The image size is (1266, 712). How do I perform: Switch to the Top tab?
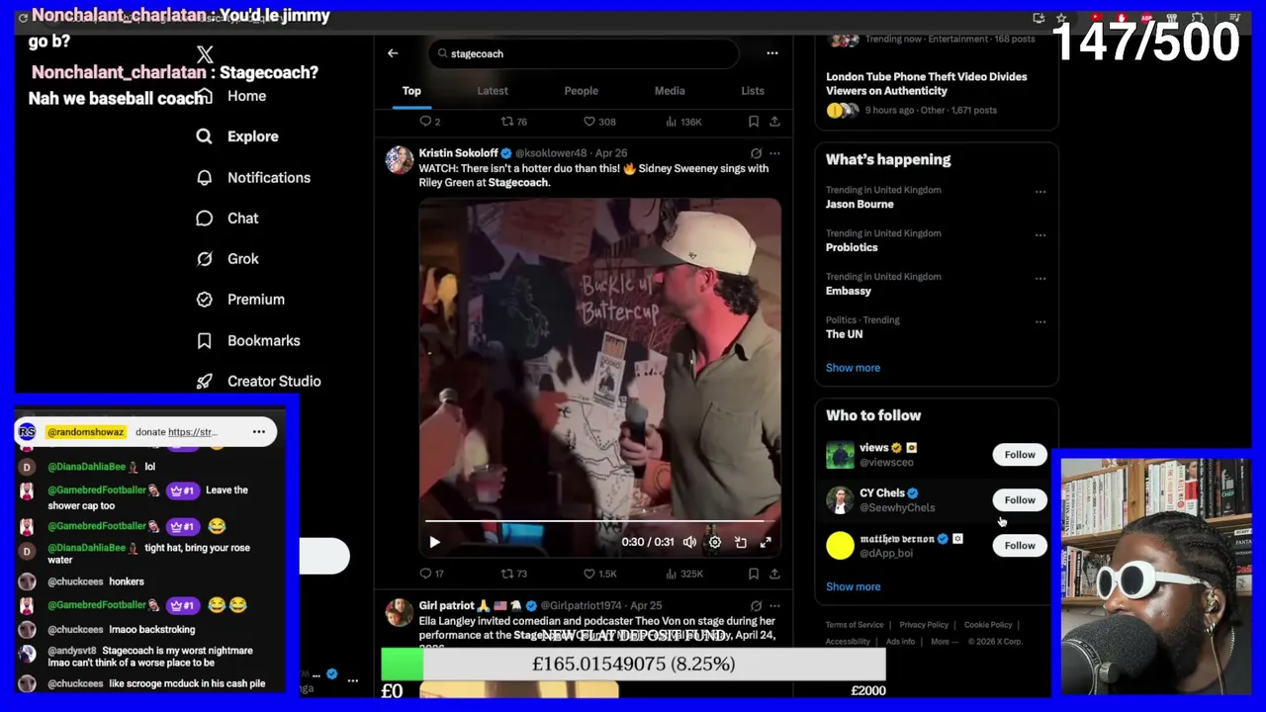(411, 91)
